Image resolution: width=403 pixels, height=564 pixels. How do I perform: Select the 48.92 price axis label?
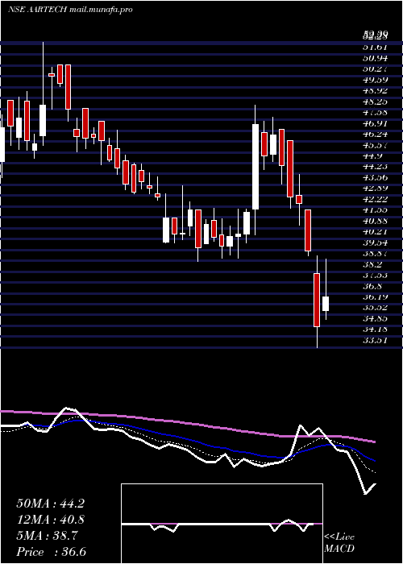pos(376,90)
